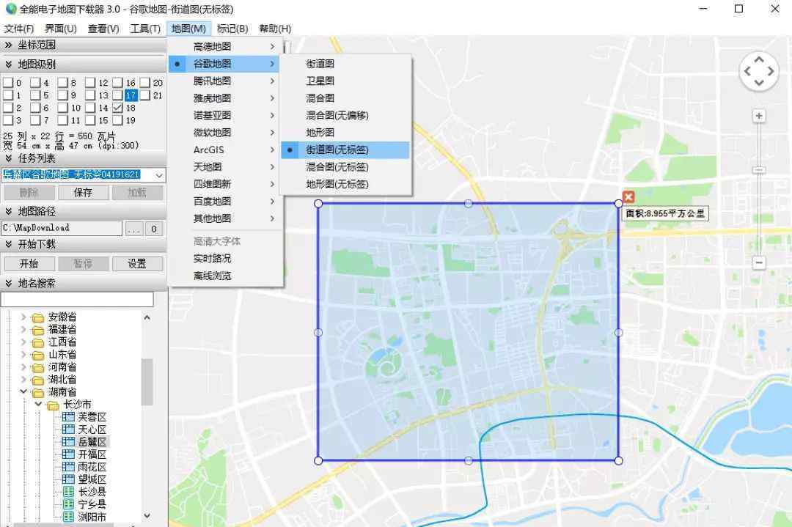Select the top-middle handle of selection rectangle

coord(468,204)
